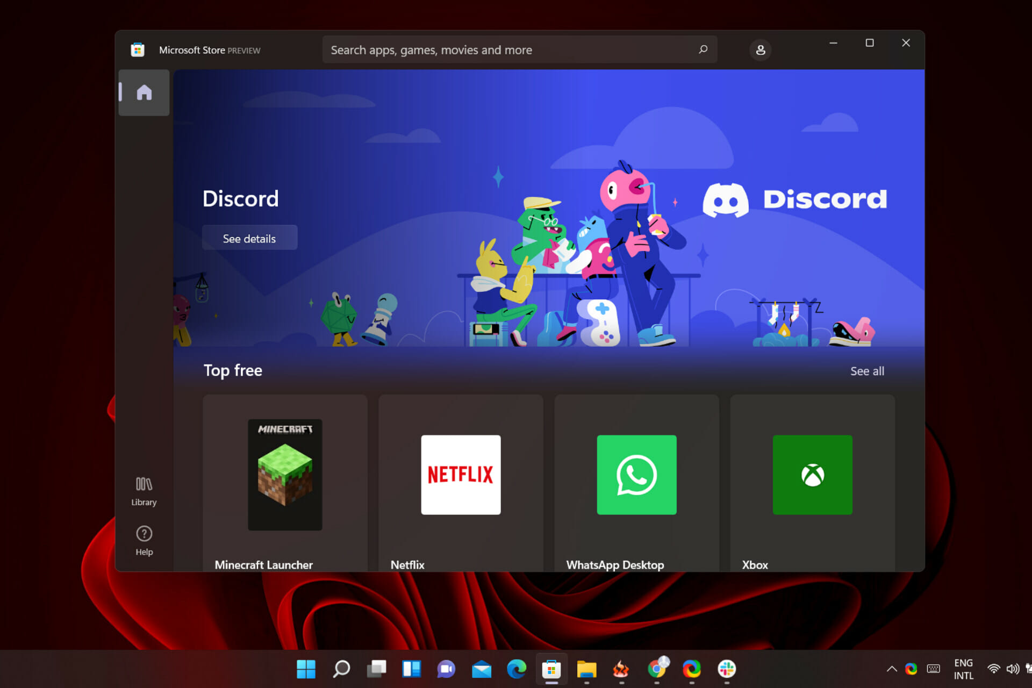Viewport: 1032px width, 688px height.
Task: Open the Windows Start menu
Action: coord(306,669)
